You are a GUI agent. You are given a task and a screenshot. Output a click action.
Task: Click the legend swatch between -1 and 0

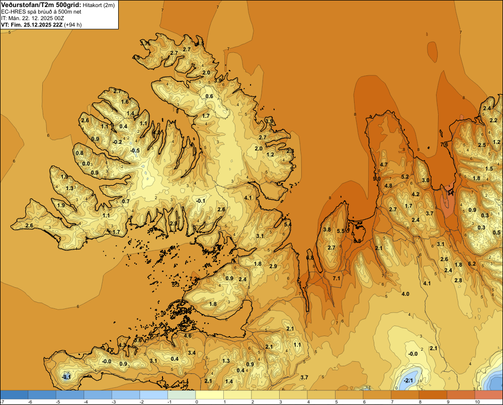pyautogui.click(x=182, y=395)
